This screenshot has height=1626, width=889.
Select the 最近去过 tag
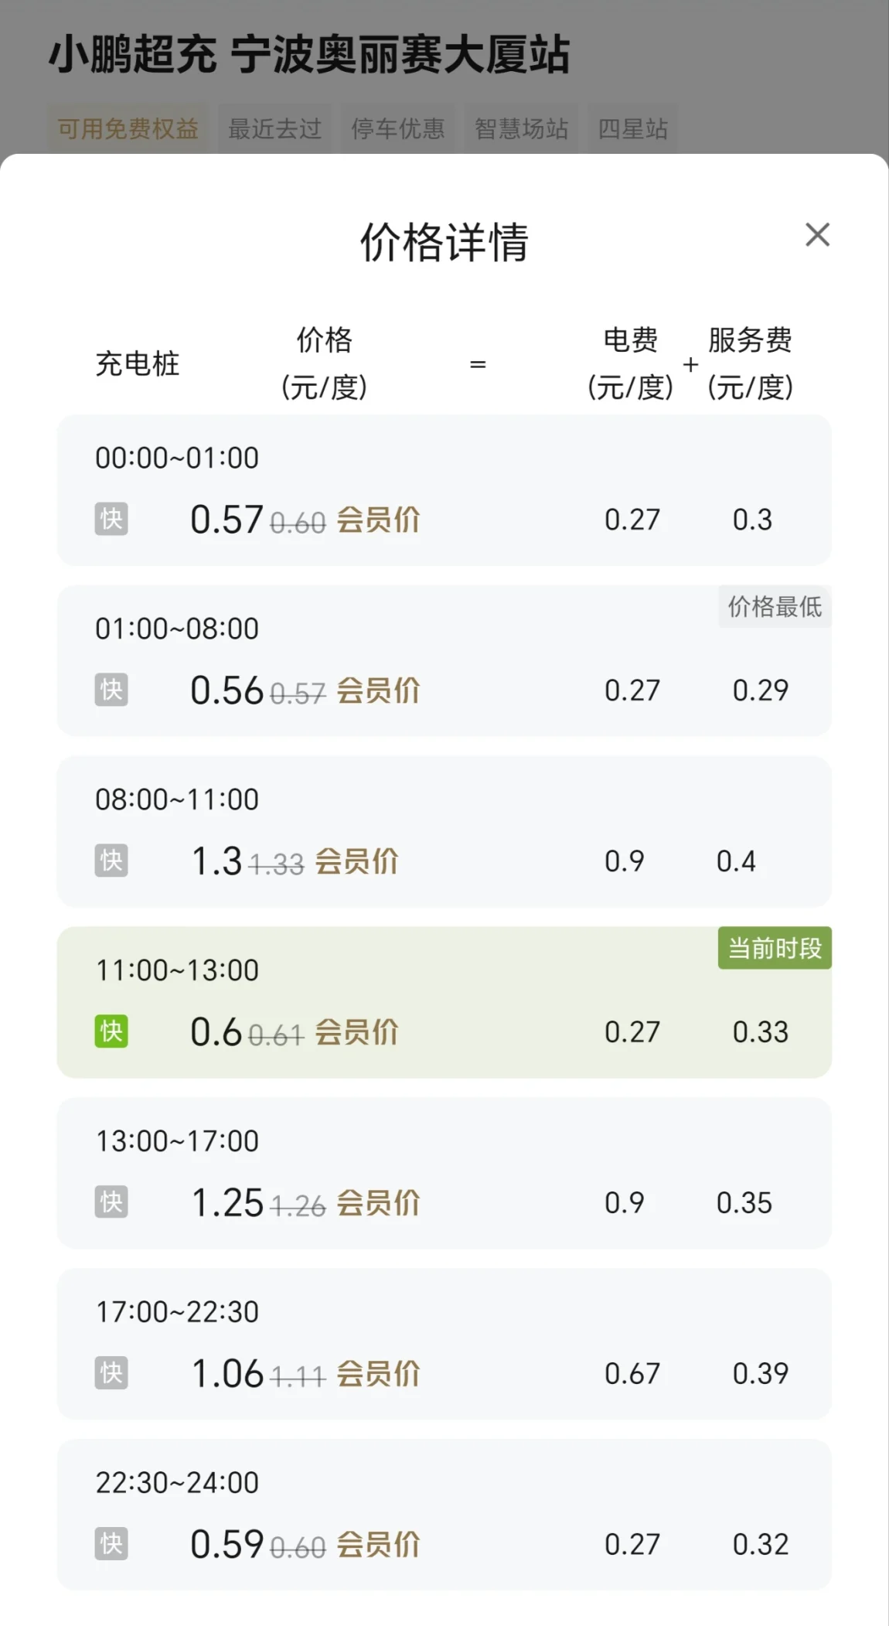coord(274,128)
